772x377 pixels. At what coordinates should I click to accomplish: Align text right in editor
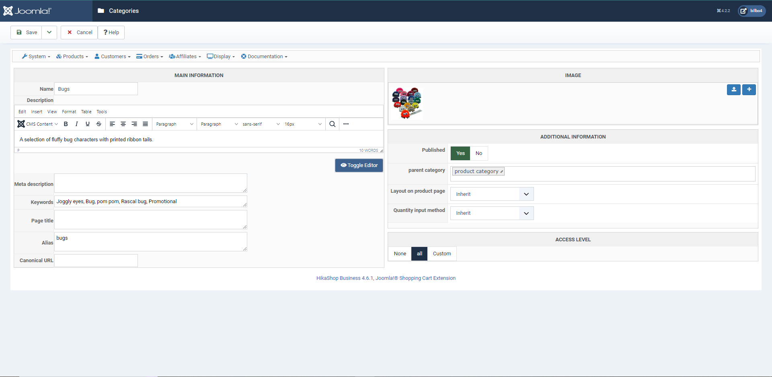point(134,124)
